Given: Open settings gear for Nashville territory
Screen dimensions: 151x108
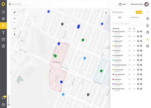Looking at the screenshot, I should pyautogui.click(x=141, y=51).
